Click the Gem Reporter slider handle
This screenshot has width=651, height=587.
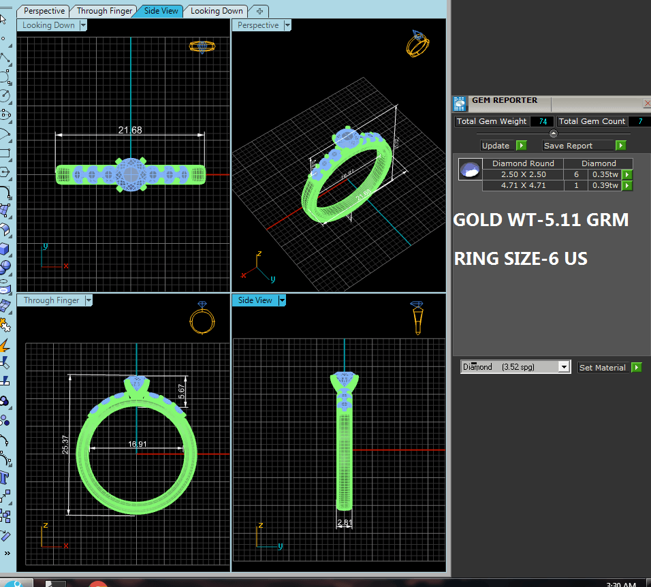pyautogui.click(x=554, y=133)
